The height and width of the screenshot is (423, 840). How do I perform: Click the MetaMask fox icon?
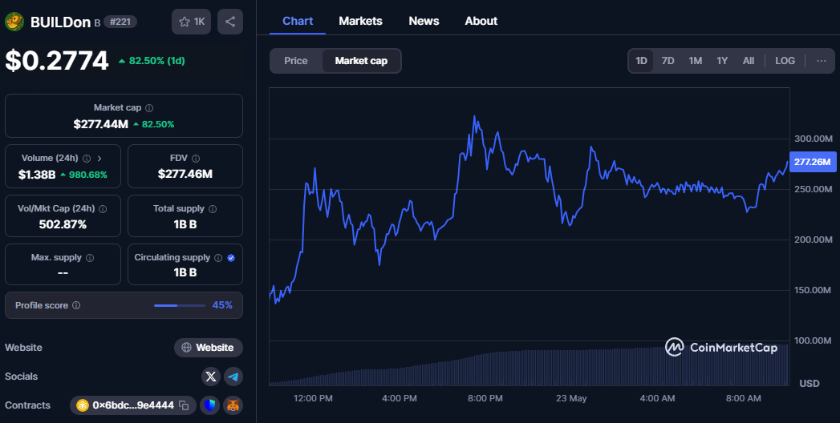[233, 405]
